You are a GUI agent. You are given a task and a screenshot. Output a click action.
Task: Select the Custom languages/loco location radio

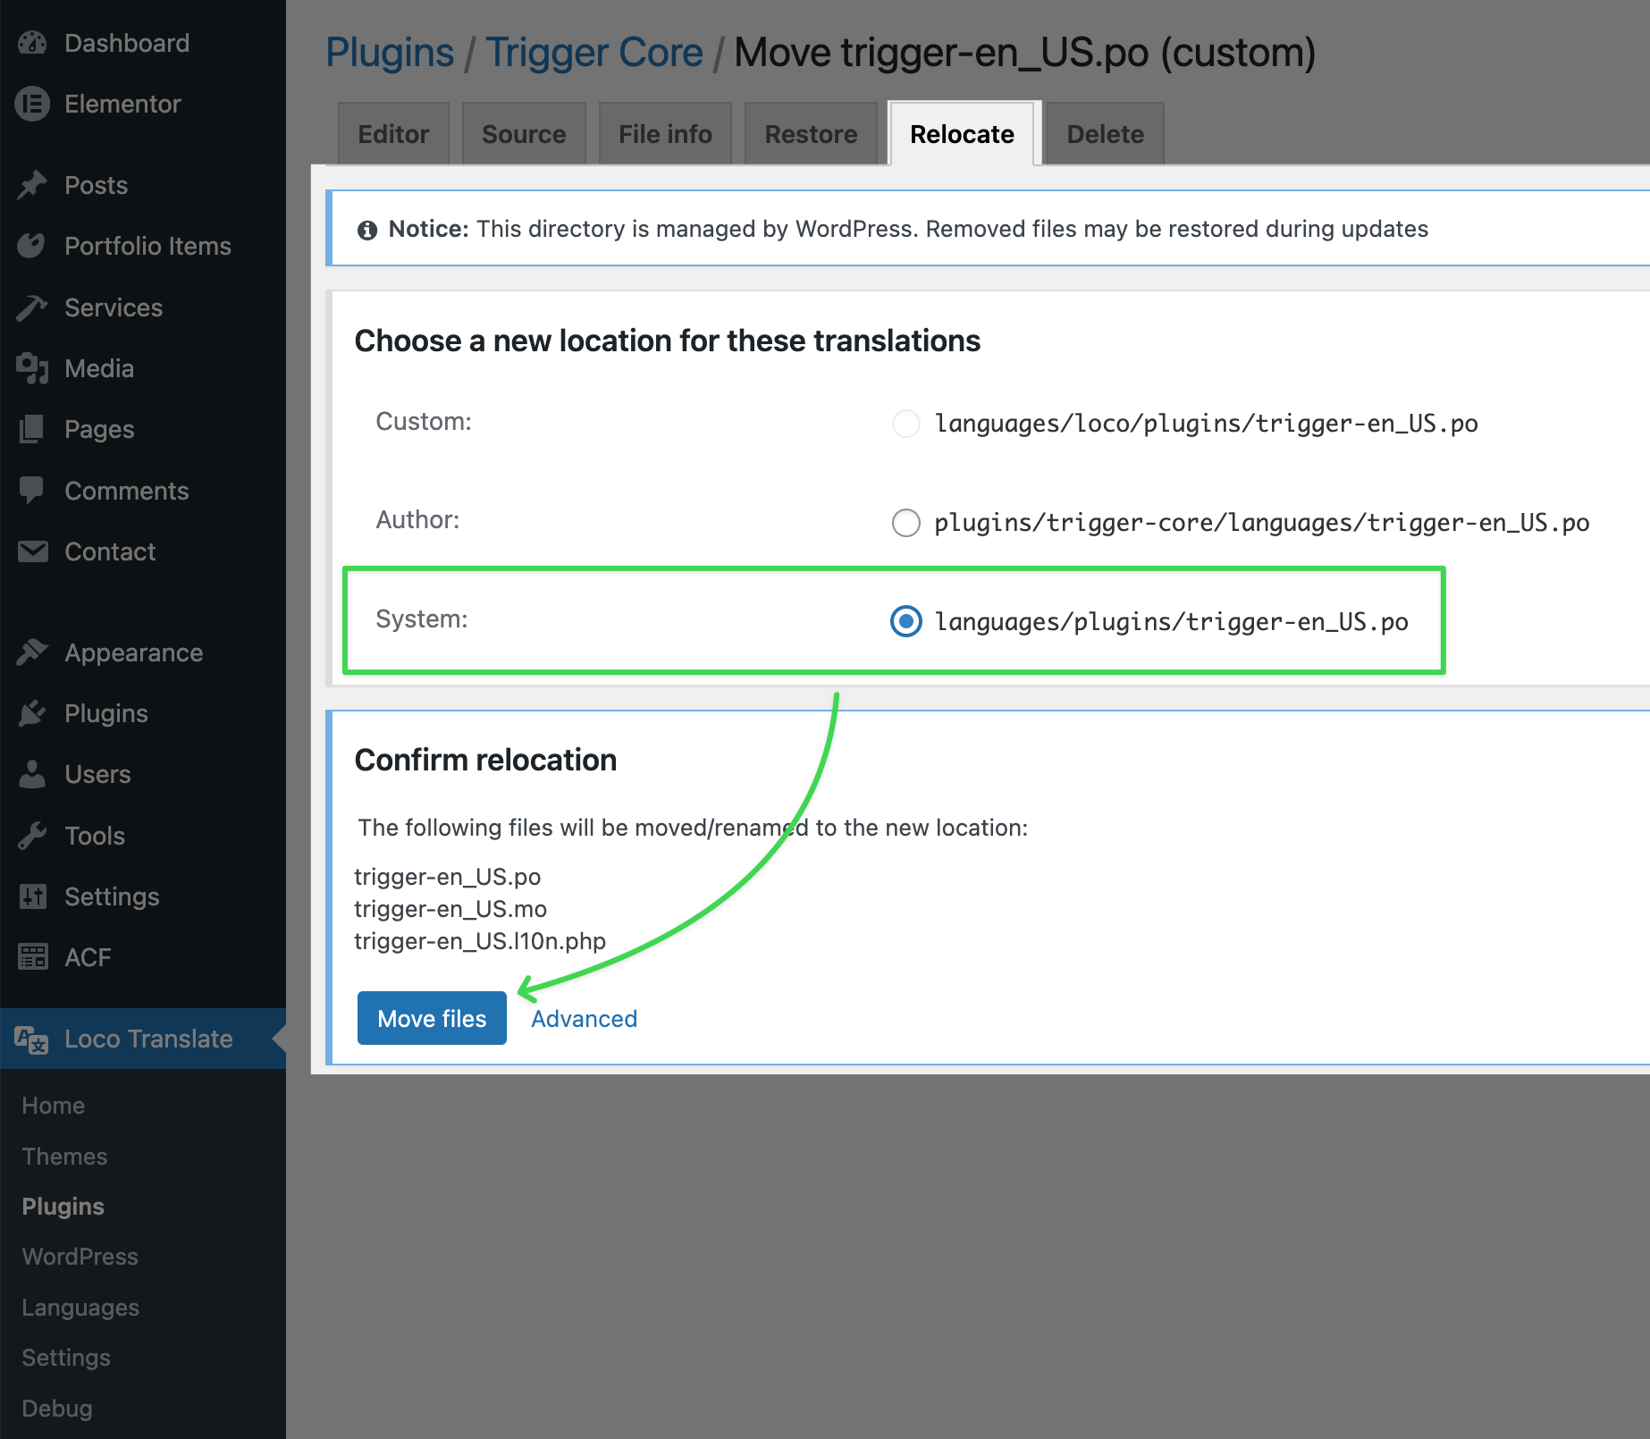tap(905, 423)
